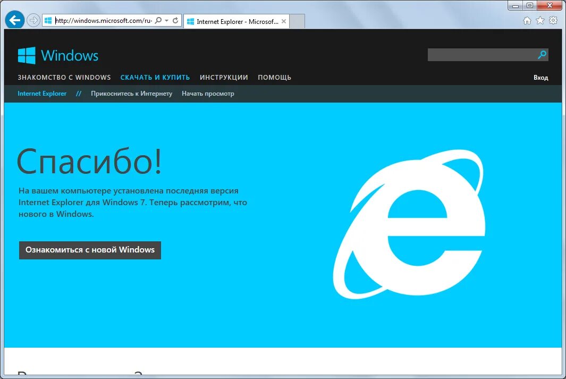Click Ознакомиться с новой Windows button
566x379 pixels.
coord(90,250)
